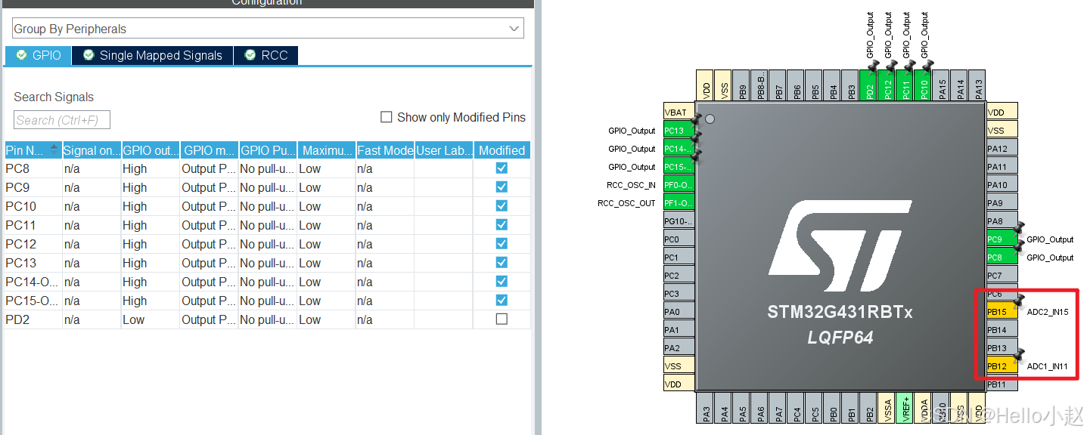The image size is (1087, 435).
Task: Uncheck Modified box in PC8 row
Action: click(x=502, y=168)
